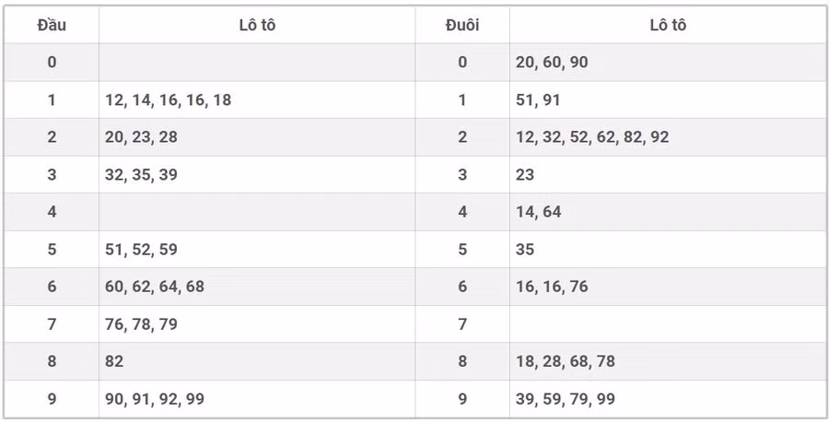Screen dimensions: 829x422
Task: Click the cell showing "20, 60, 90"
Action: click(x=552, y=63)
